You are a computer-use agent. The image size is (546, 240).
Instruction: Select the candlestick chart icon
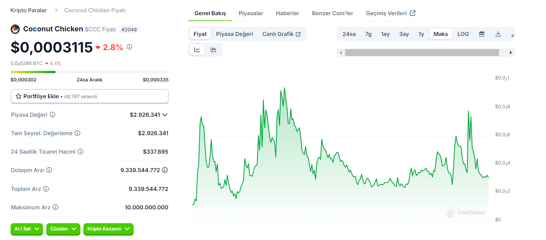coord(213,50)
